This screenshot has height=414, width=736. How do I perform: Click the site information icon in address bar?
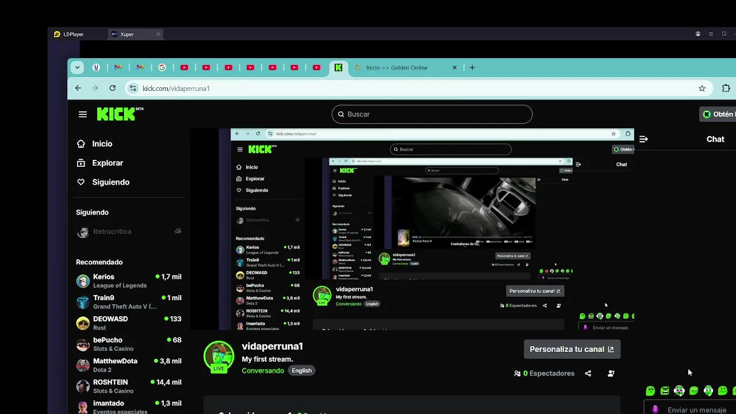pos(133,89)
